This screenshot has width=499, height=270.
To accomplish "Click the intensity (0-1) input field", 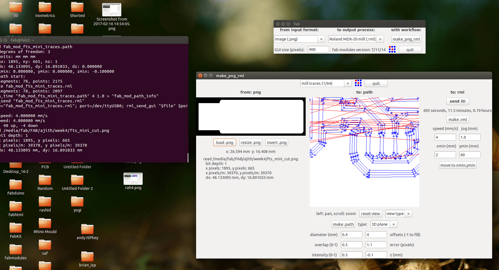I will coord(351,255).
